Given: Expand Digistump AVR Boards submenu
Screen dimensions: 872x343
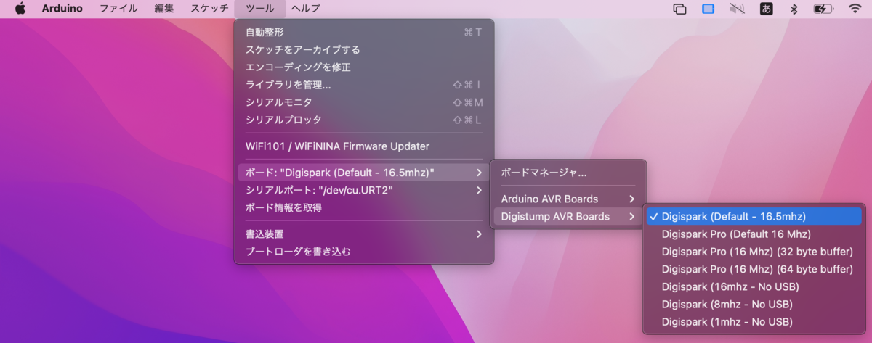Looking at the screenshot, I should pyautogui.click(x=568, y=216).
